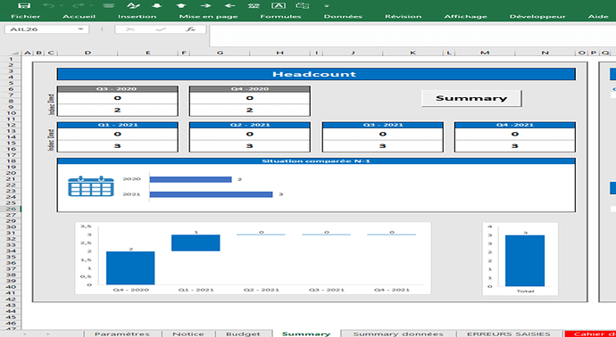Click the left arrow icon in quick access toolbar
The image size is (616, 337).
point(229,5)
